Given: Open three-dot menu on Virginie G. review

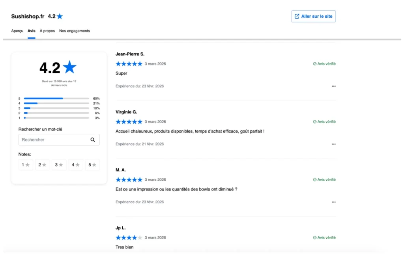Looking at the screenshot, I should click(x=334, y=144).
